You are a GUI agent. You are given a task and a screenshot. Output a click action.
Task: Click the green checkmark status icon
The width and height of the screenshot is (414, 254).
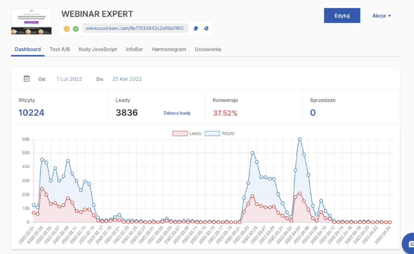[76, 29]
